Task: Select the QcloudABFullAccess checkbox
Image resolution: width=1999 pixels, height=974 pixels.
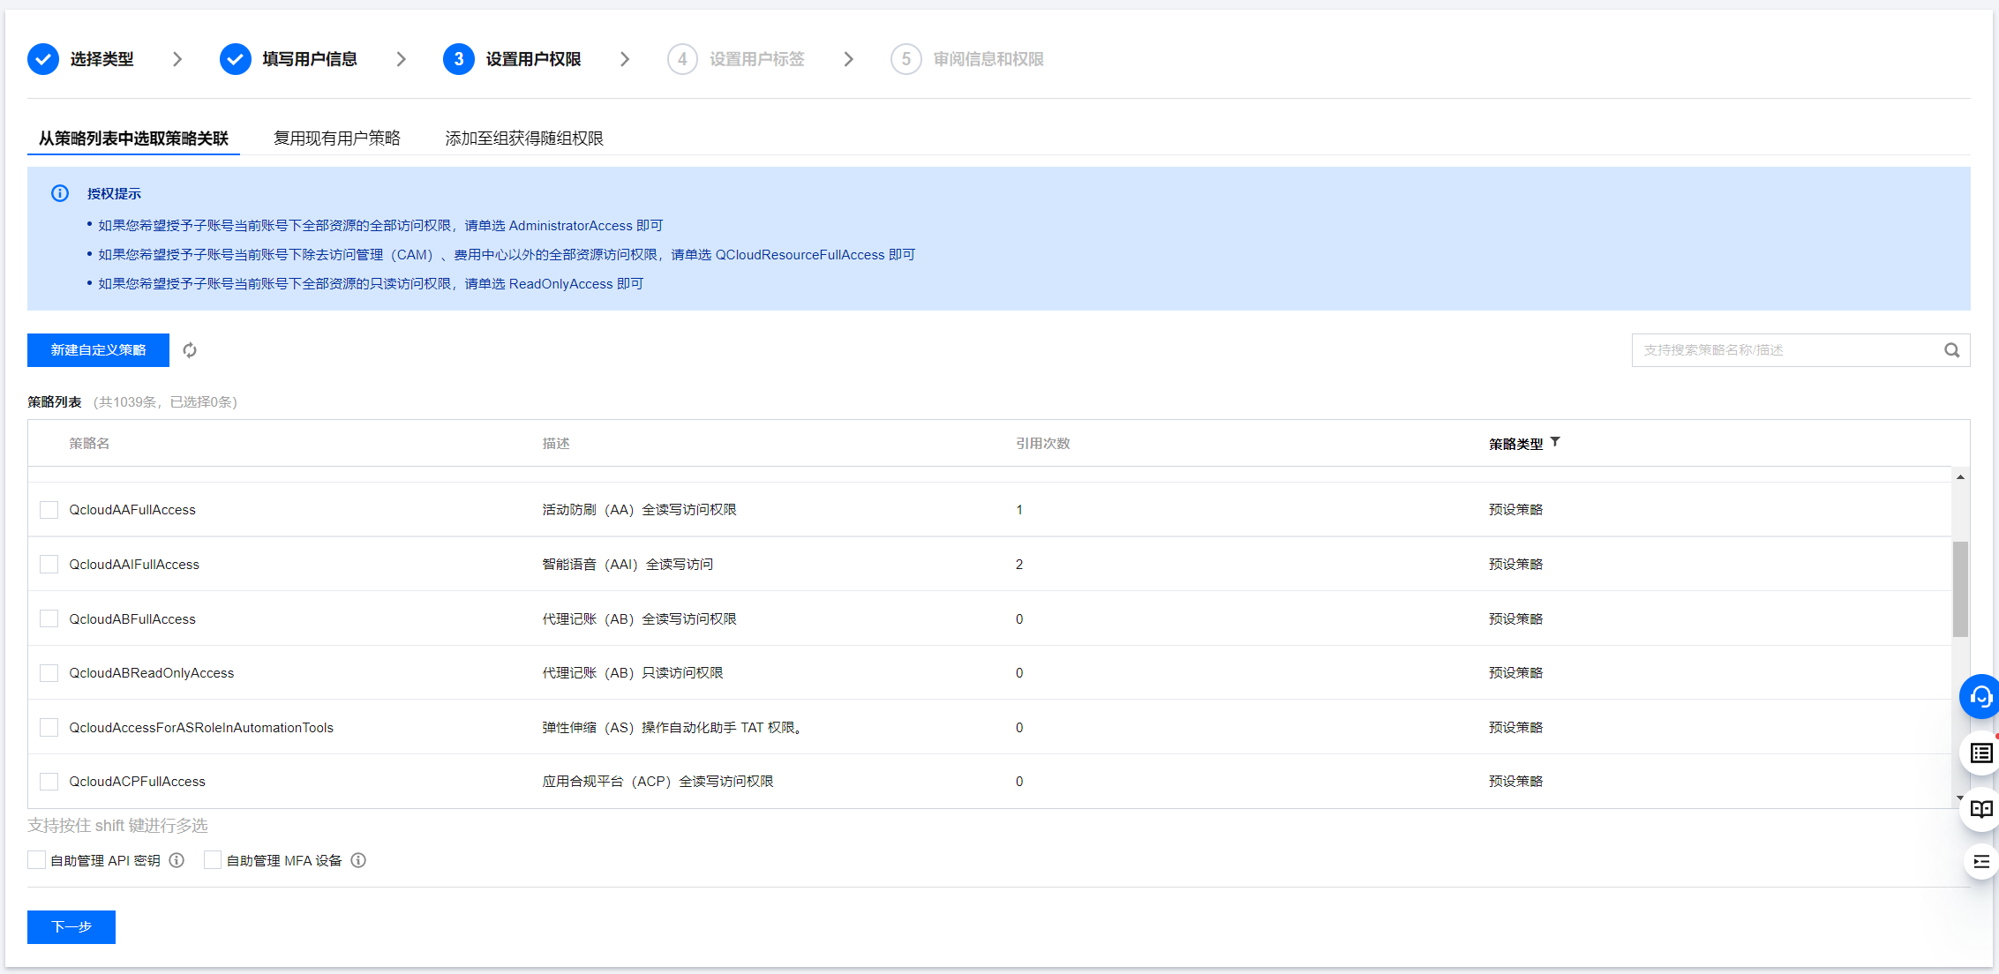Action: click(x=49, y=619)
